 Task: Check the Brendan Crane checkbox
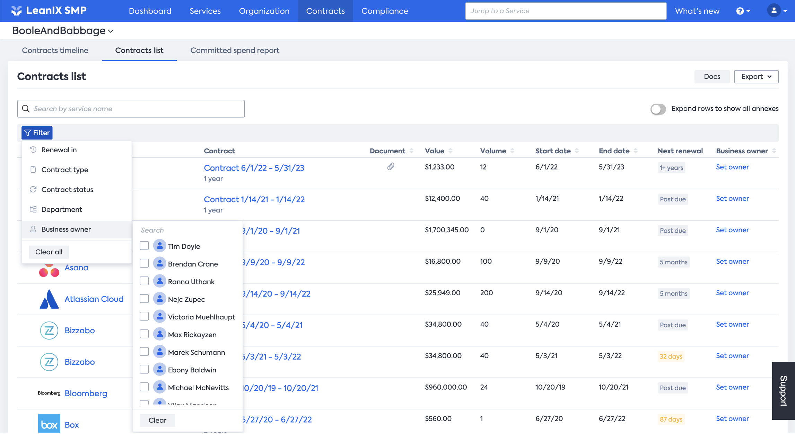point(144,264)
